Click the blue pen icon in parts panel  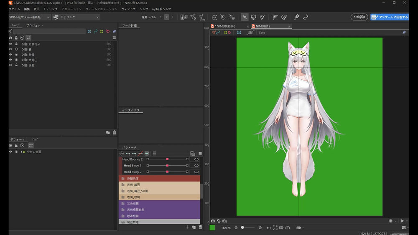[x=114, y=31]
